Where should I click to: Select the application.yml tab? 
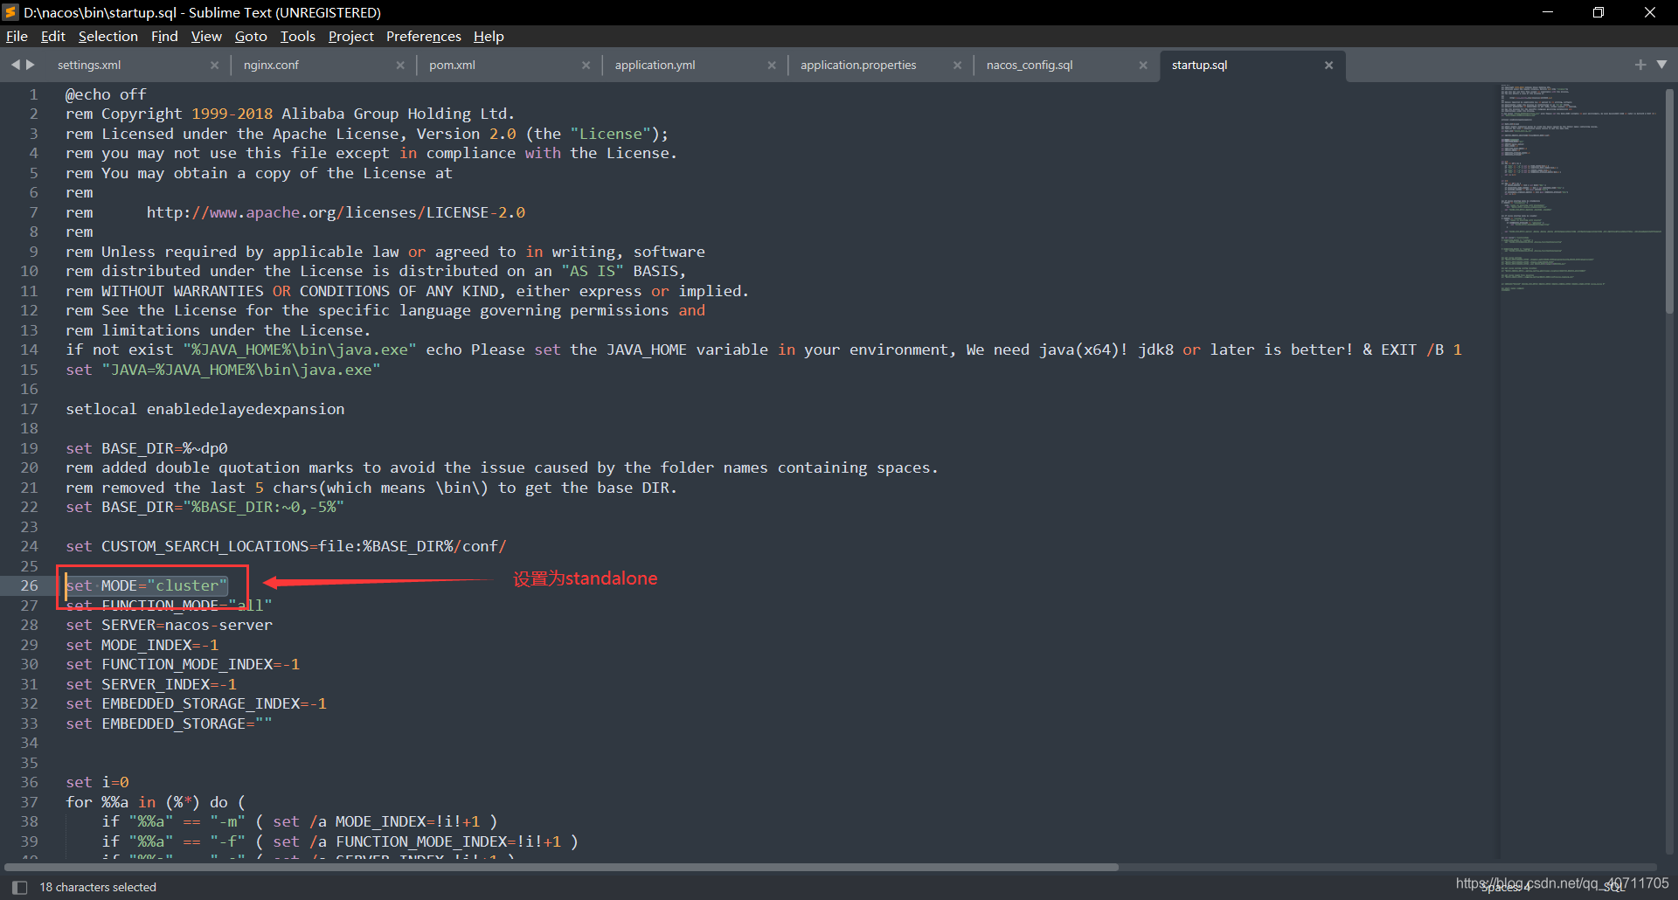tap(655, 65)
